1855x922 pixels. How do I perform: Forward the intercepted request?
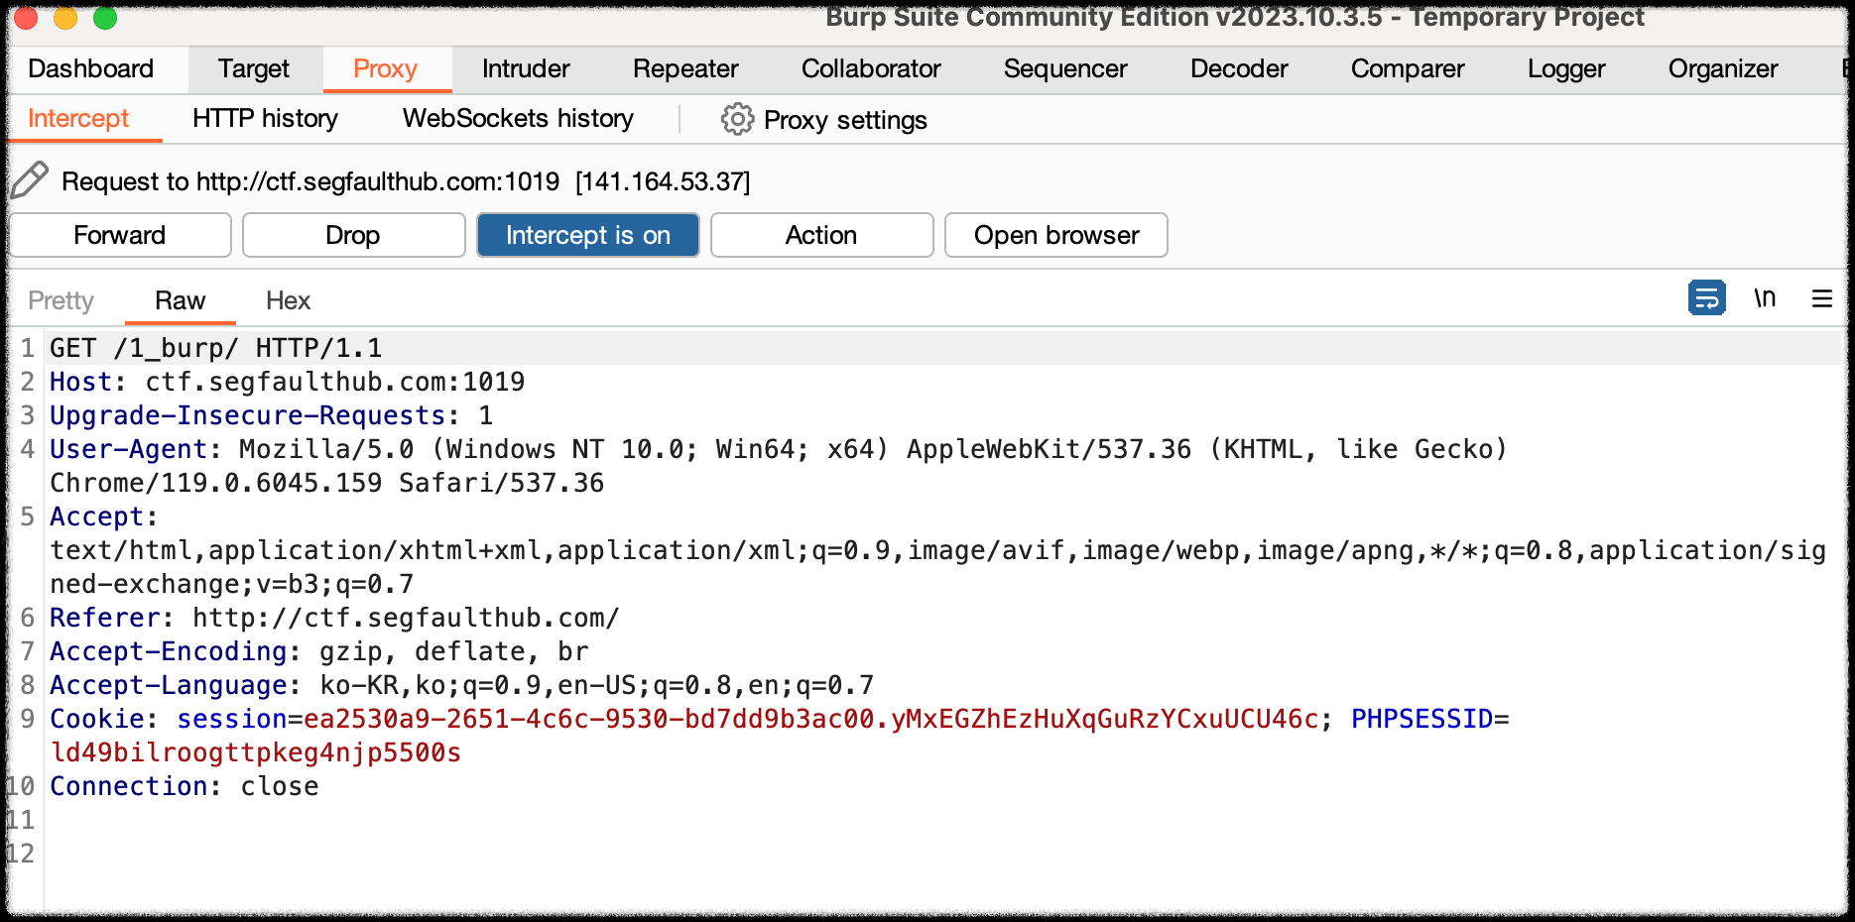click(x=120, y=235)
